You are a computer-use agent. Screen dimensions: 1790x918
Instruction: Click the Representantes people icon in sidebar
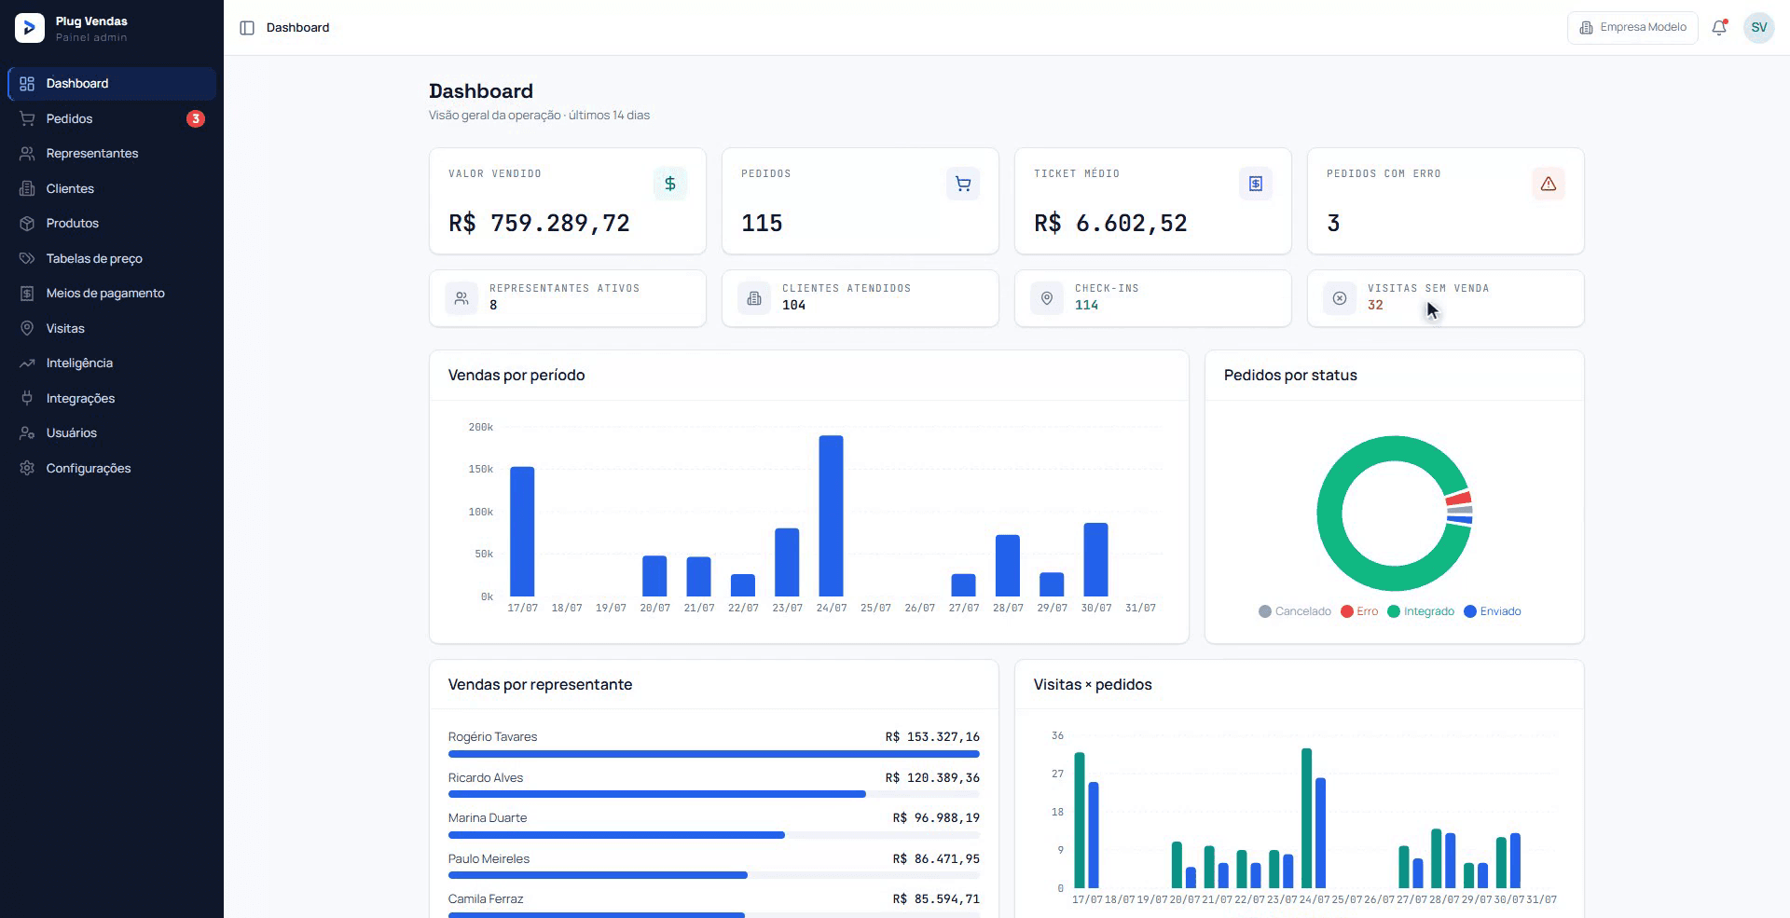click(x=27, y=154)
